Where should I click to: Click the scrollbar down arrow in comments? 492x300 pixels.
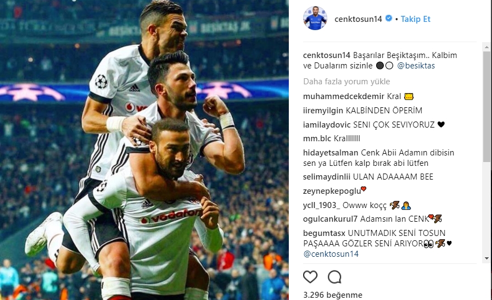[x=487, y=258]
